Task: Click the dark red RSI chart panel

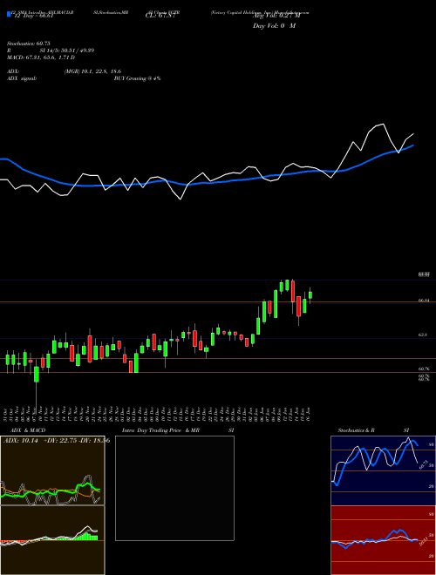Action: 383,540
